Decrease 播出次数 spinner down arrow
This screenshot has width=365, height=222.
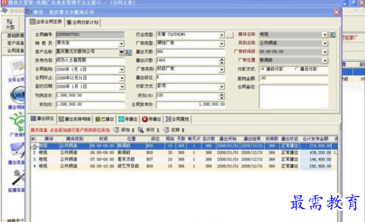[x=222, y=62]
